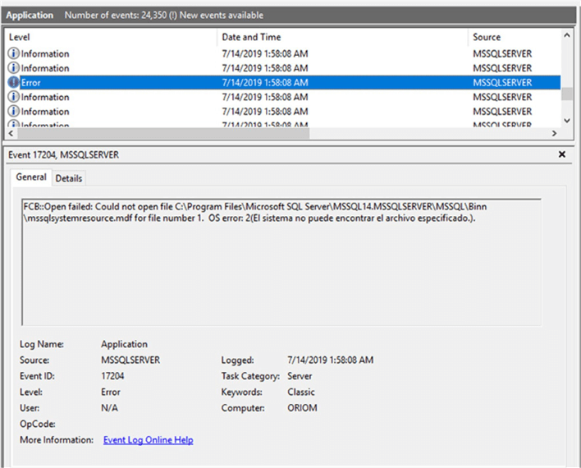Click the Log Name value Application

click(x=124, y=344)
